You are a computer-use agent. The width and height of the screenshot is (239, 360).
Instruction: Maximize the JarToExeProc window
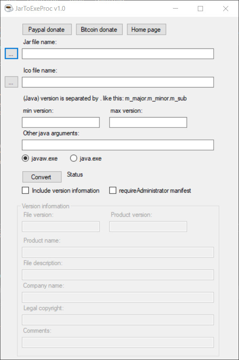(200, 9)
